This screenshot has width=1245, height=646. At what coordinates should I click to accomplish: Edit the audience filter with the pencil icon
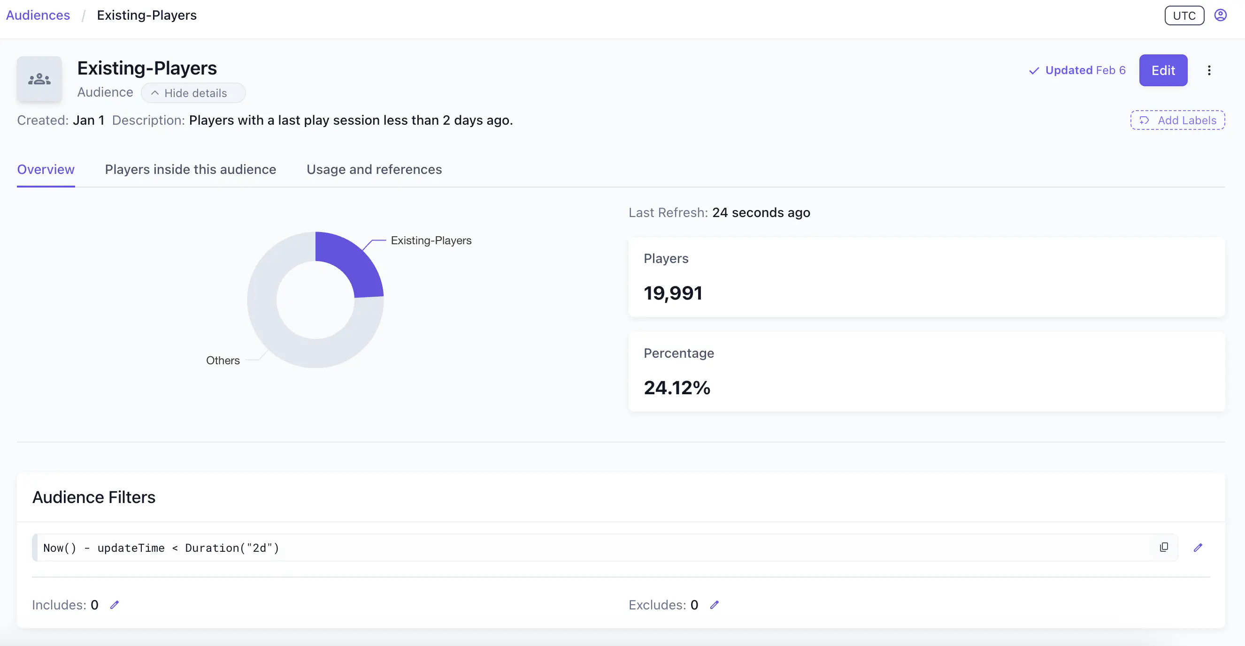pyautogui.click(x=1199, y=548)
